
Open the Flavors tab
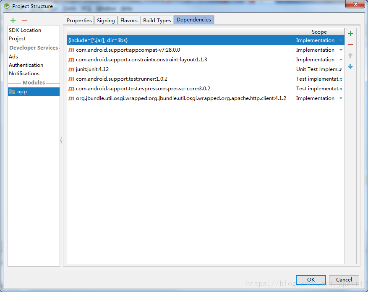click(x=129, y=21)
